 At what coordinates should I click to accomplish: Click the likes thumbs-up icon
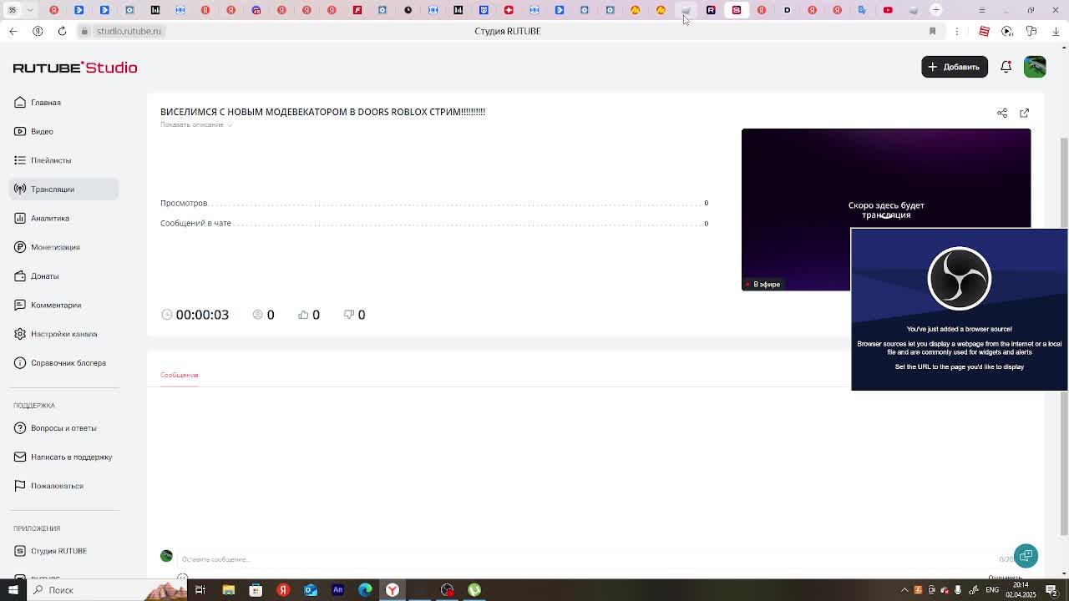click(304, 315)
